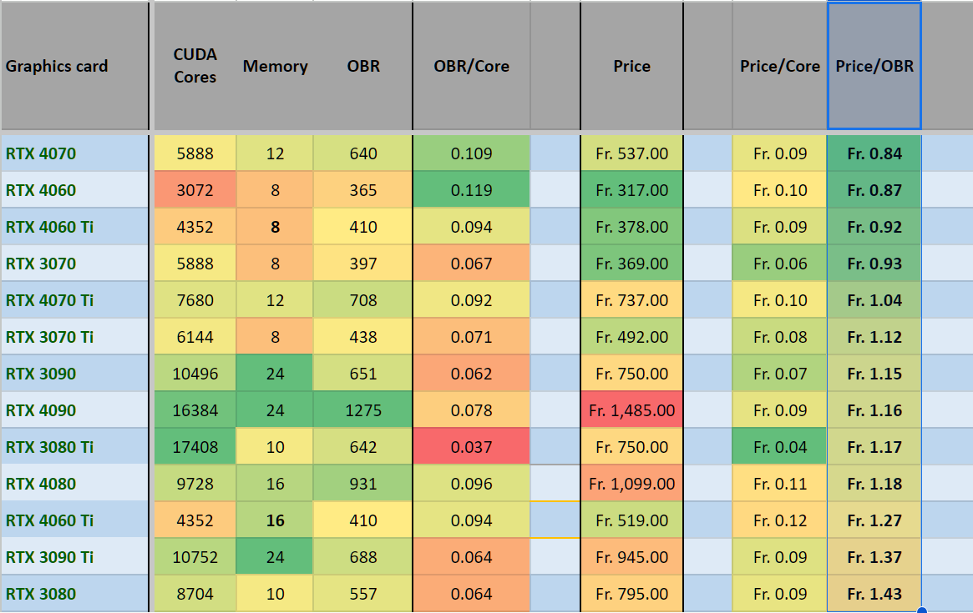Image resolution: width=973 pixels, height=613 pixels.
Task: Click the RTX 4090 memory cell showing 24
Action: coord(275,410)
